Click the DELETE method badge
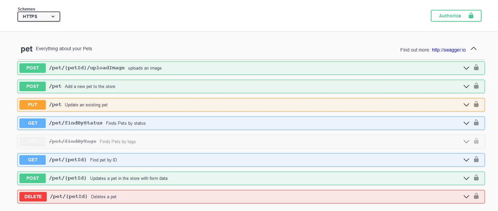The width and height of the screenshot is (498, 211). tap(33, 197)
